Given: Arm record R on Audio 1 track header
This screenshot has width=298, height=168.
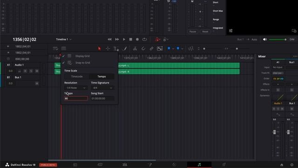Looking at the screenshot, I should pos(25,71).
